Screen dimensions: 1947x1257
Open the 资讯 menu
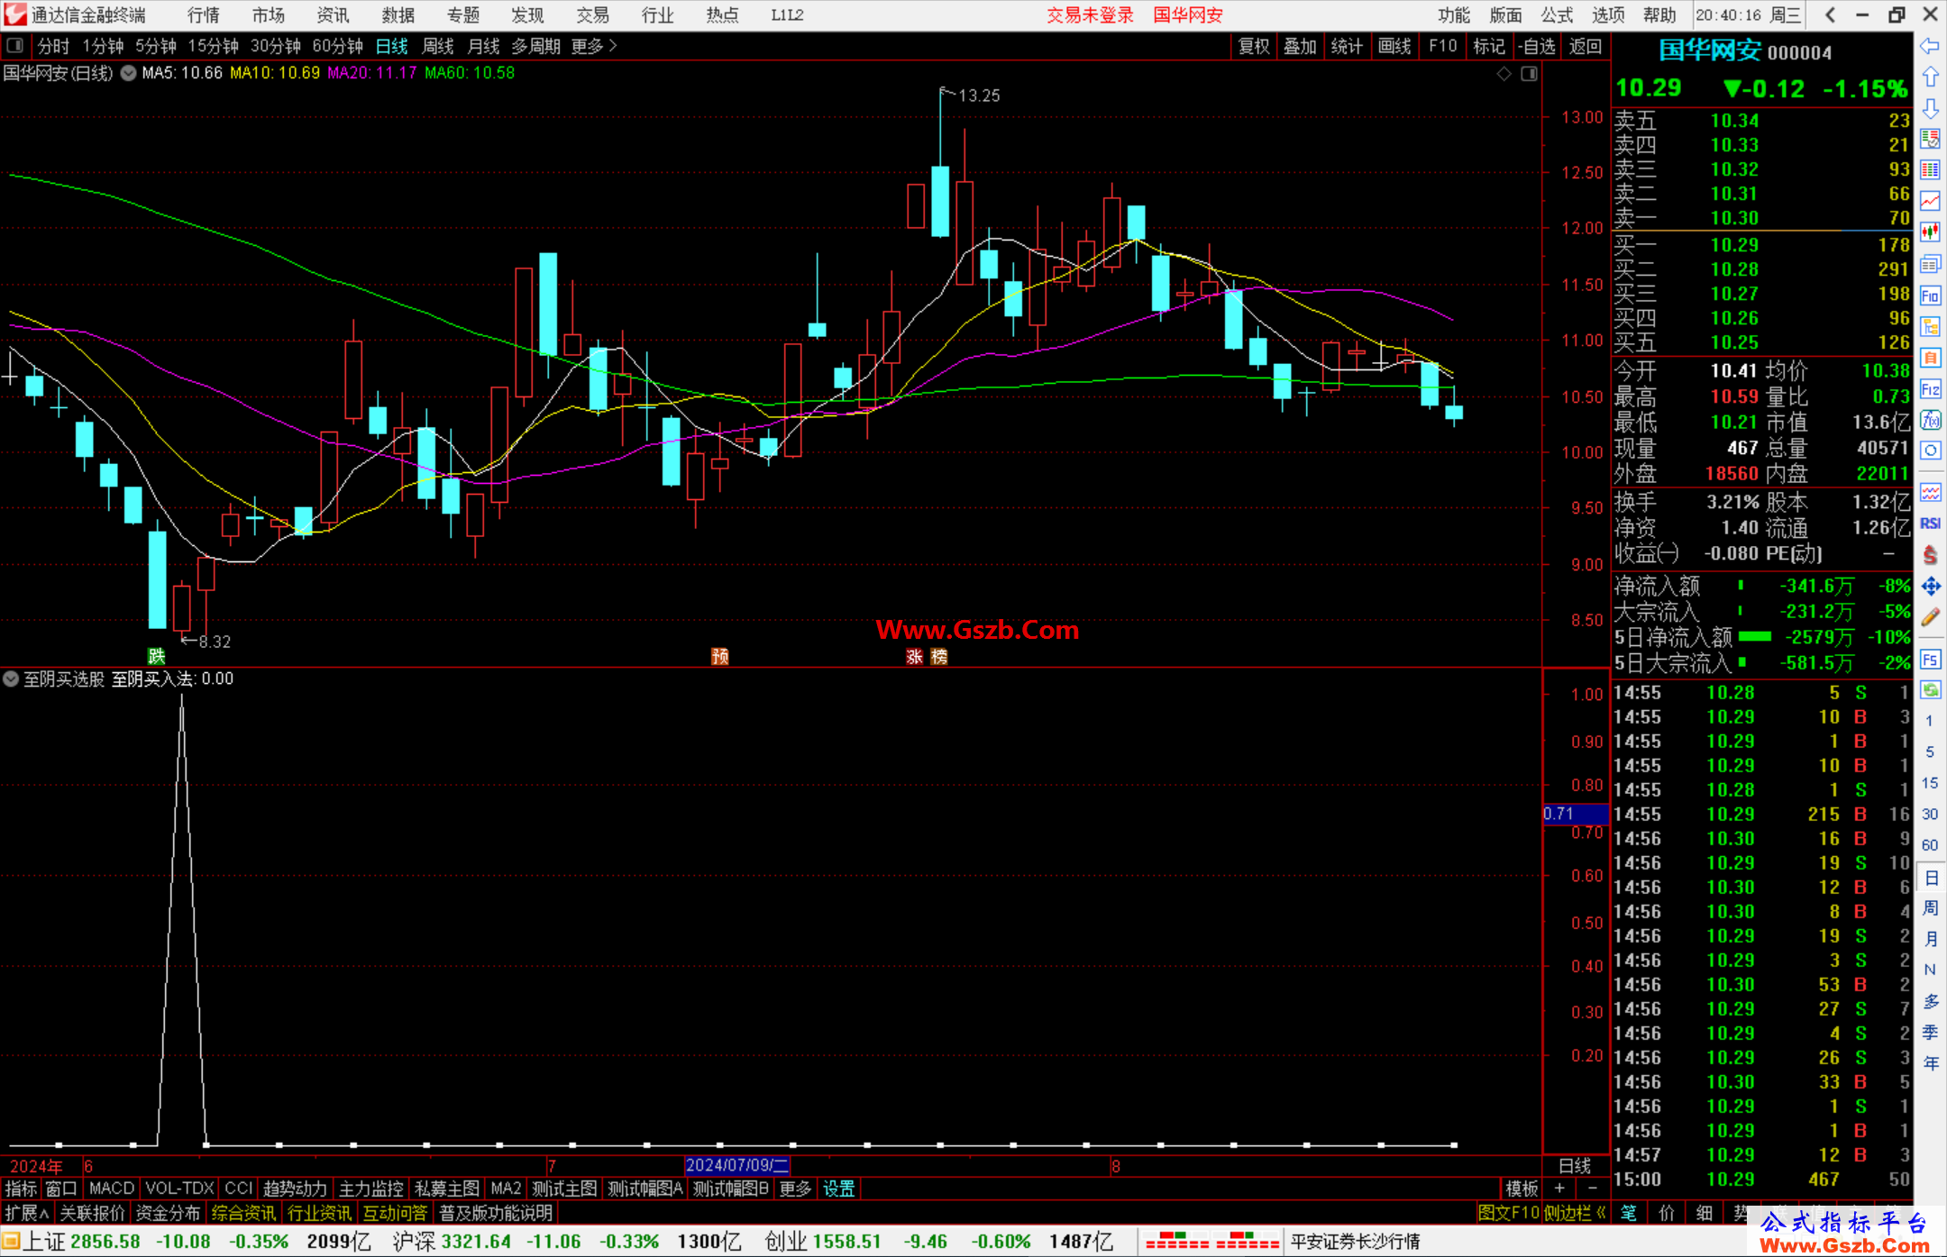tap(333, 15)
